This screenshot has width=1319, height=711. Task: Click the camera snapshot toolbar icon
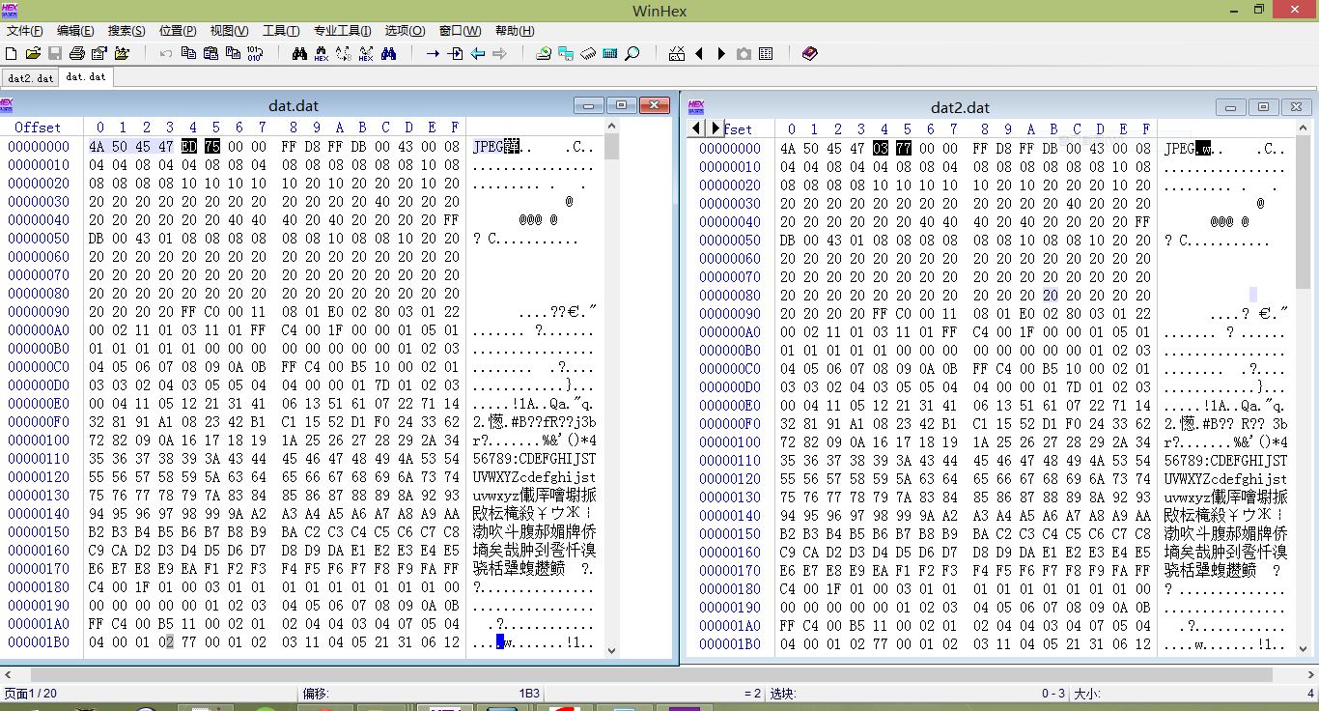coord(744,53)
